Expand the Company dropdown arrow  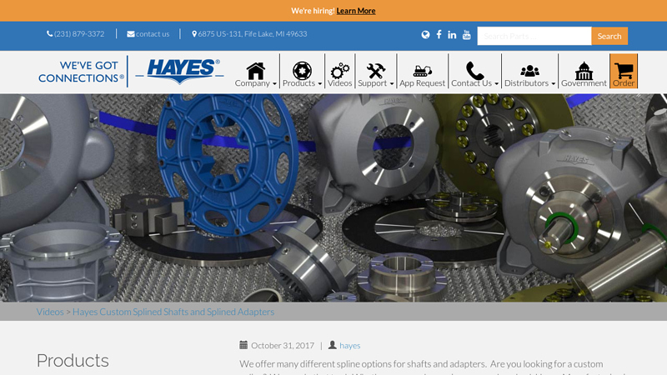click(274, 84)
